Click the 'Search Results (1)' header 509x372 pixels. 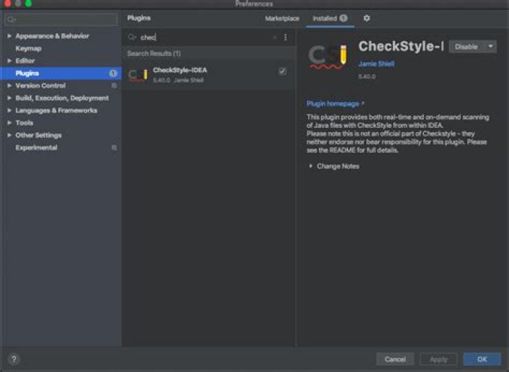point(154,54)
